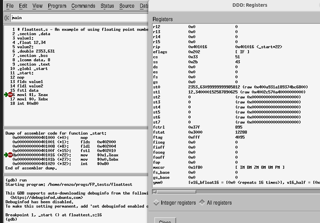Select the fop register row
Viewport: 320px width, 223px height.
click(236, 162)
